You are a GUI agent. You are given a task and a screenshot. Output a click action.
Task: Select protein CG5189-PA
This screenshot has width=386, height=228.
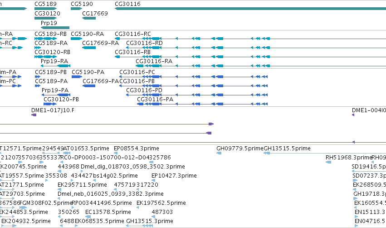point(38,86)
